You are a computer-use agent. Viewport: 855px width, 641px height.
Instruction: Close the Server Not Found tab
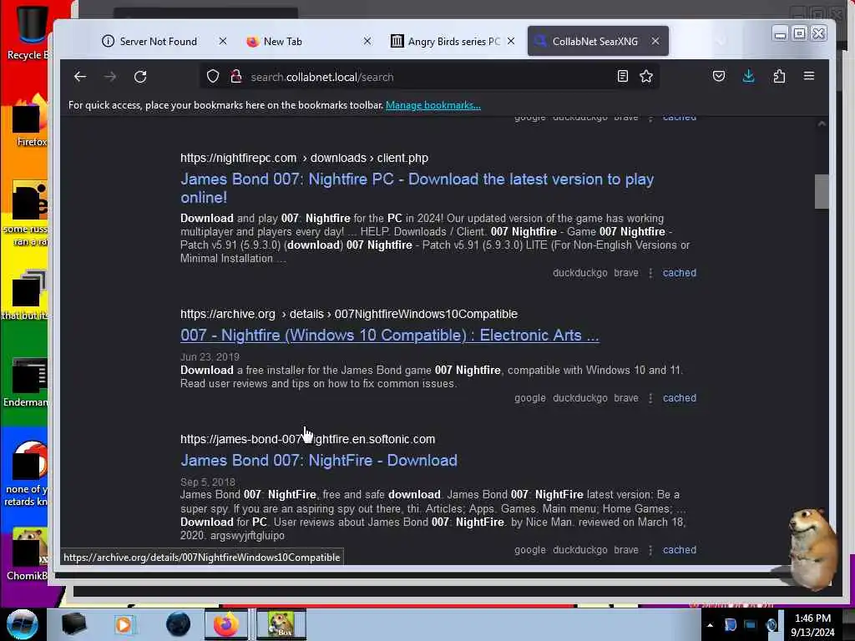click(222, 41)
